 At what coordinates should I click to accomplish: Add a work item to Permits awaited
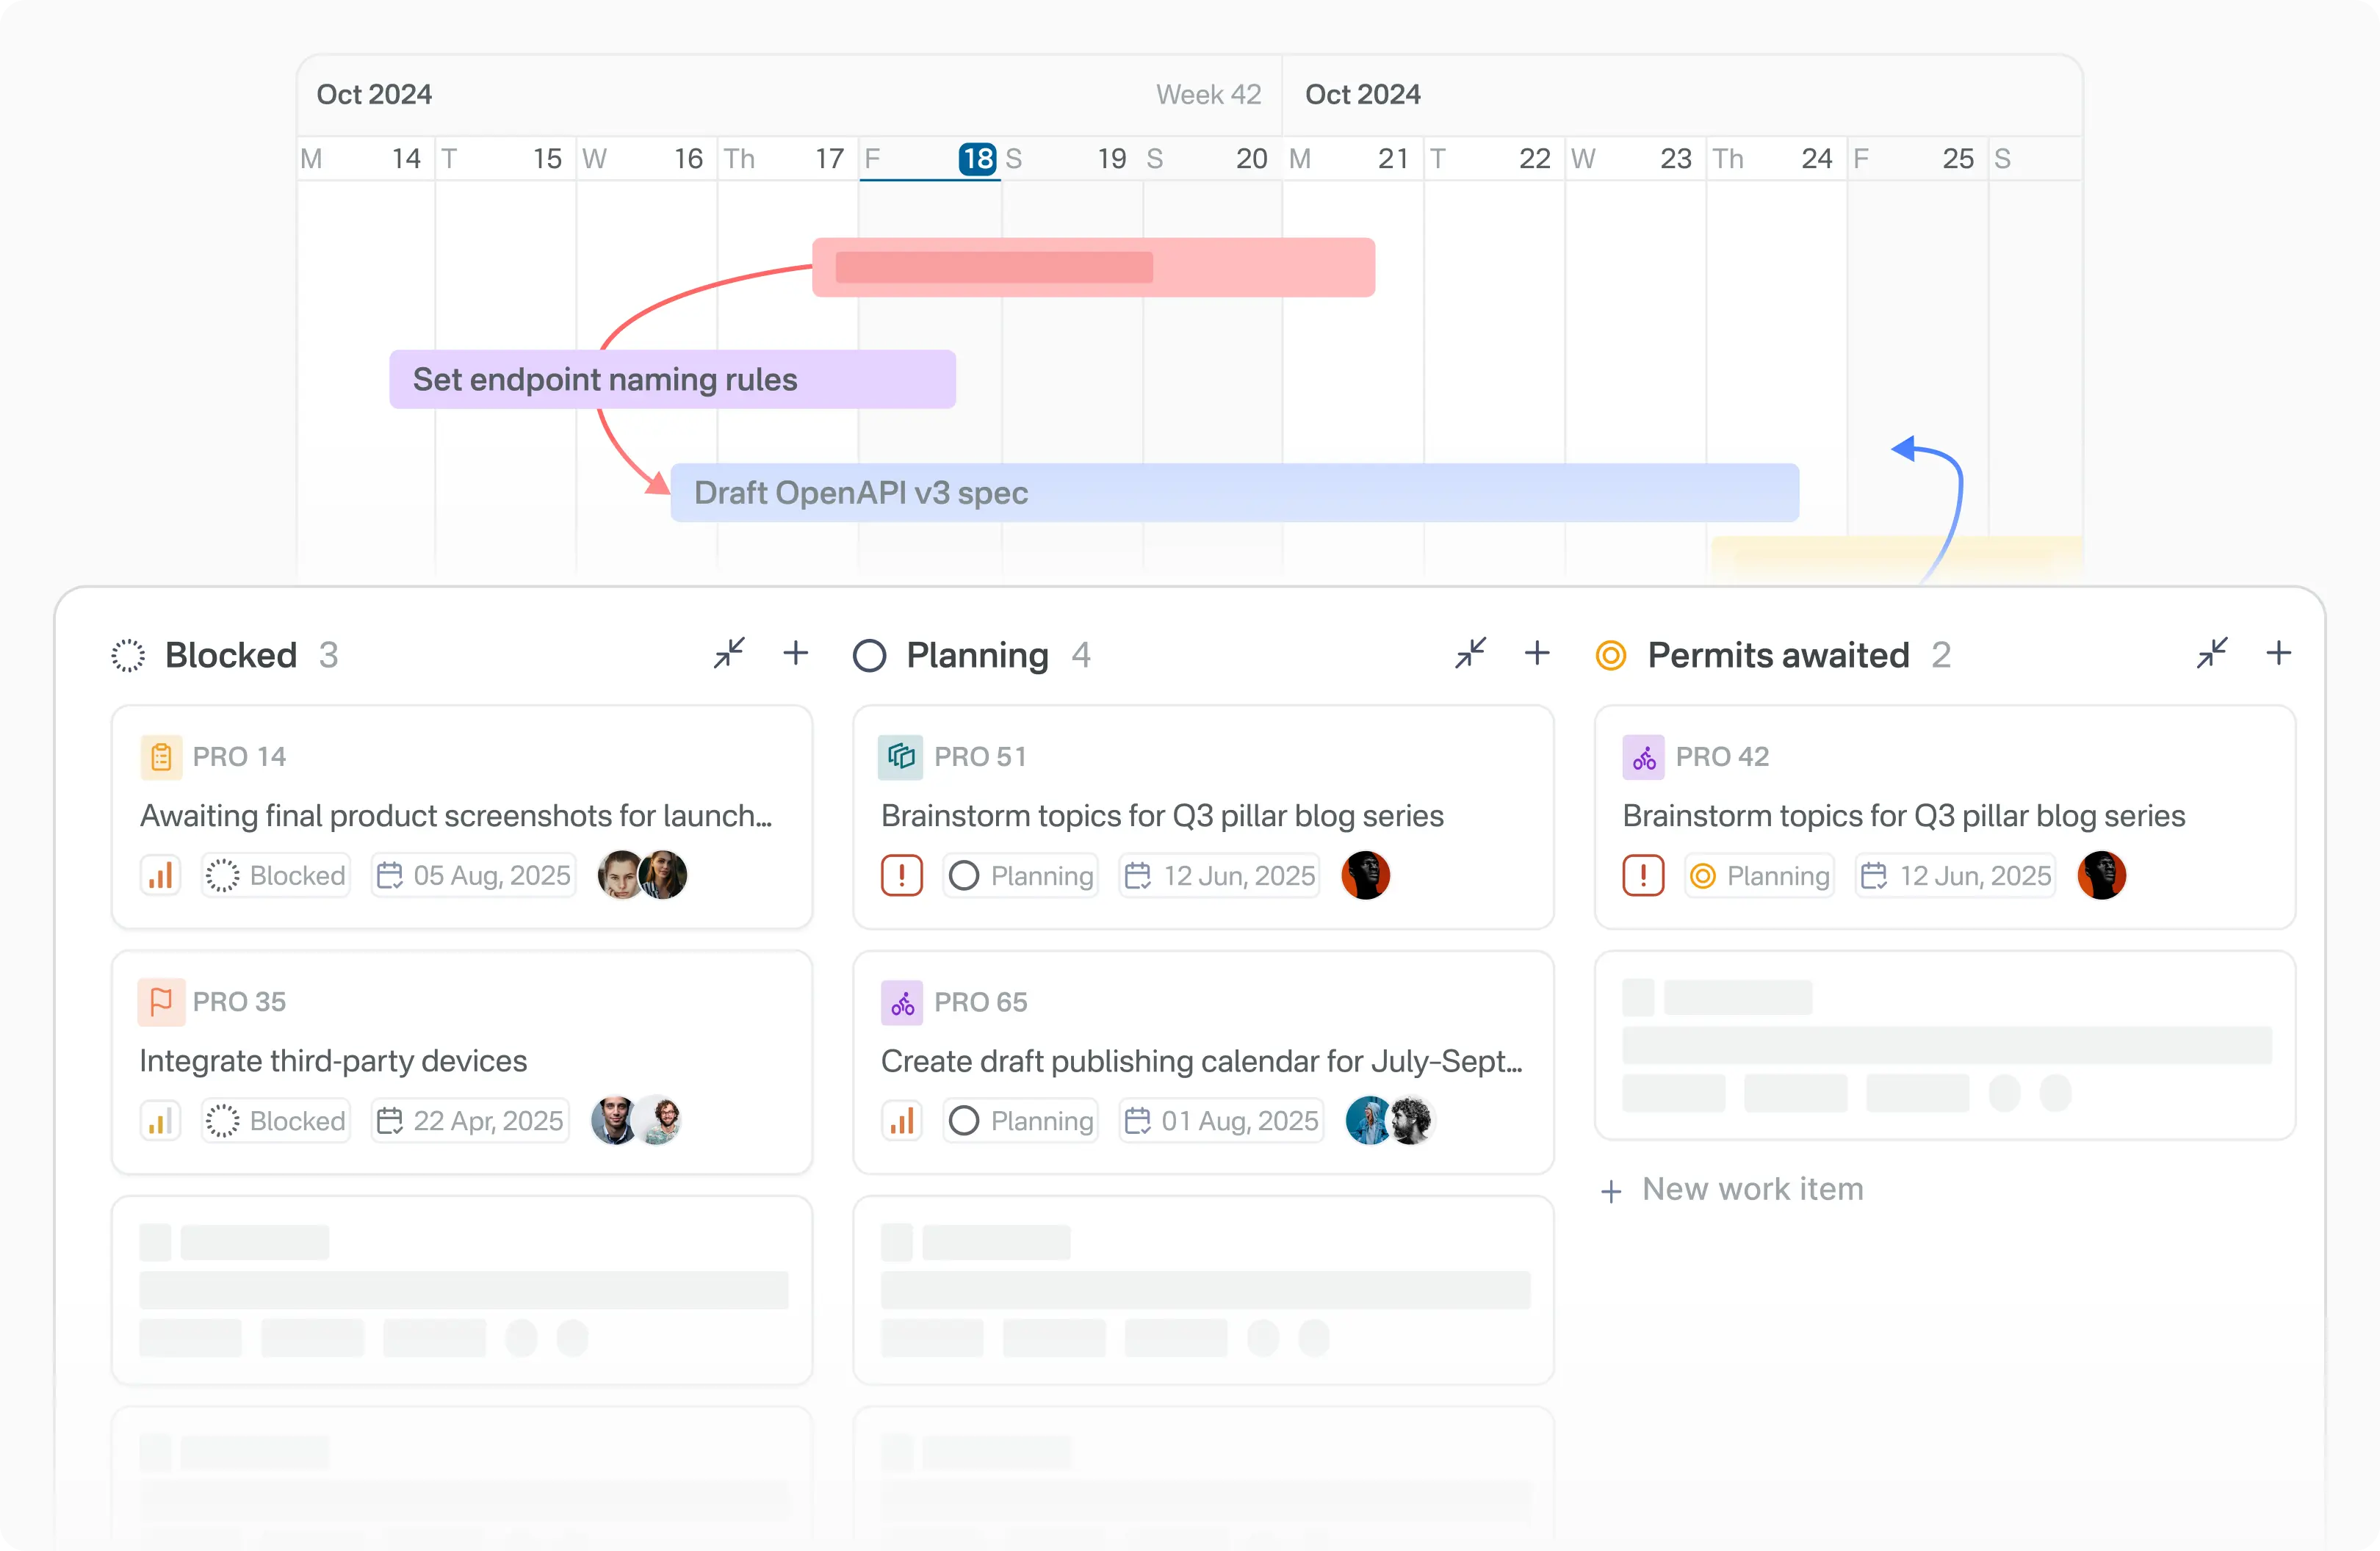point(2278,653)
